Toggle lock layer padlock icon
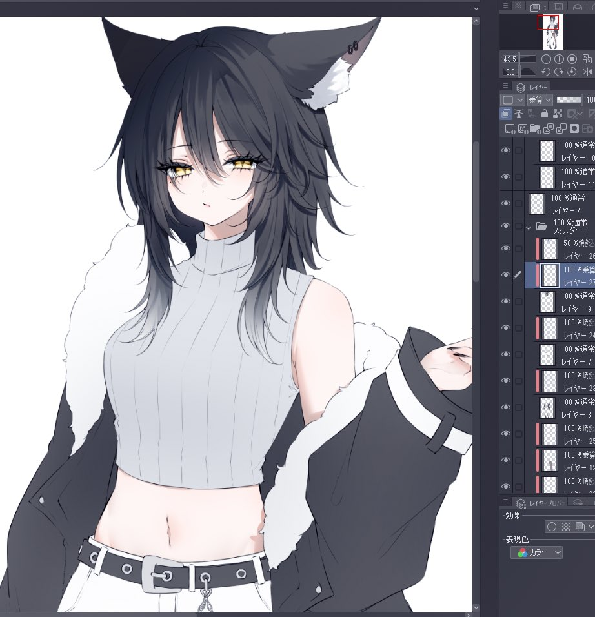The width and height of the screenshot is (595, 617). point(545,114)
